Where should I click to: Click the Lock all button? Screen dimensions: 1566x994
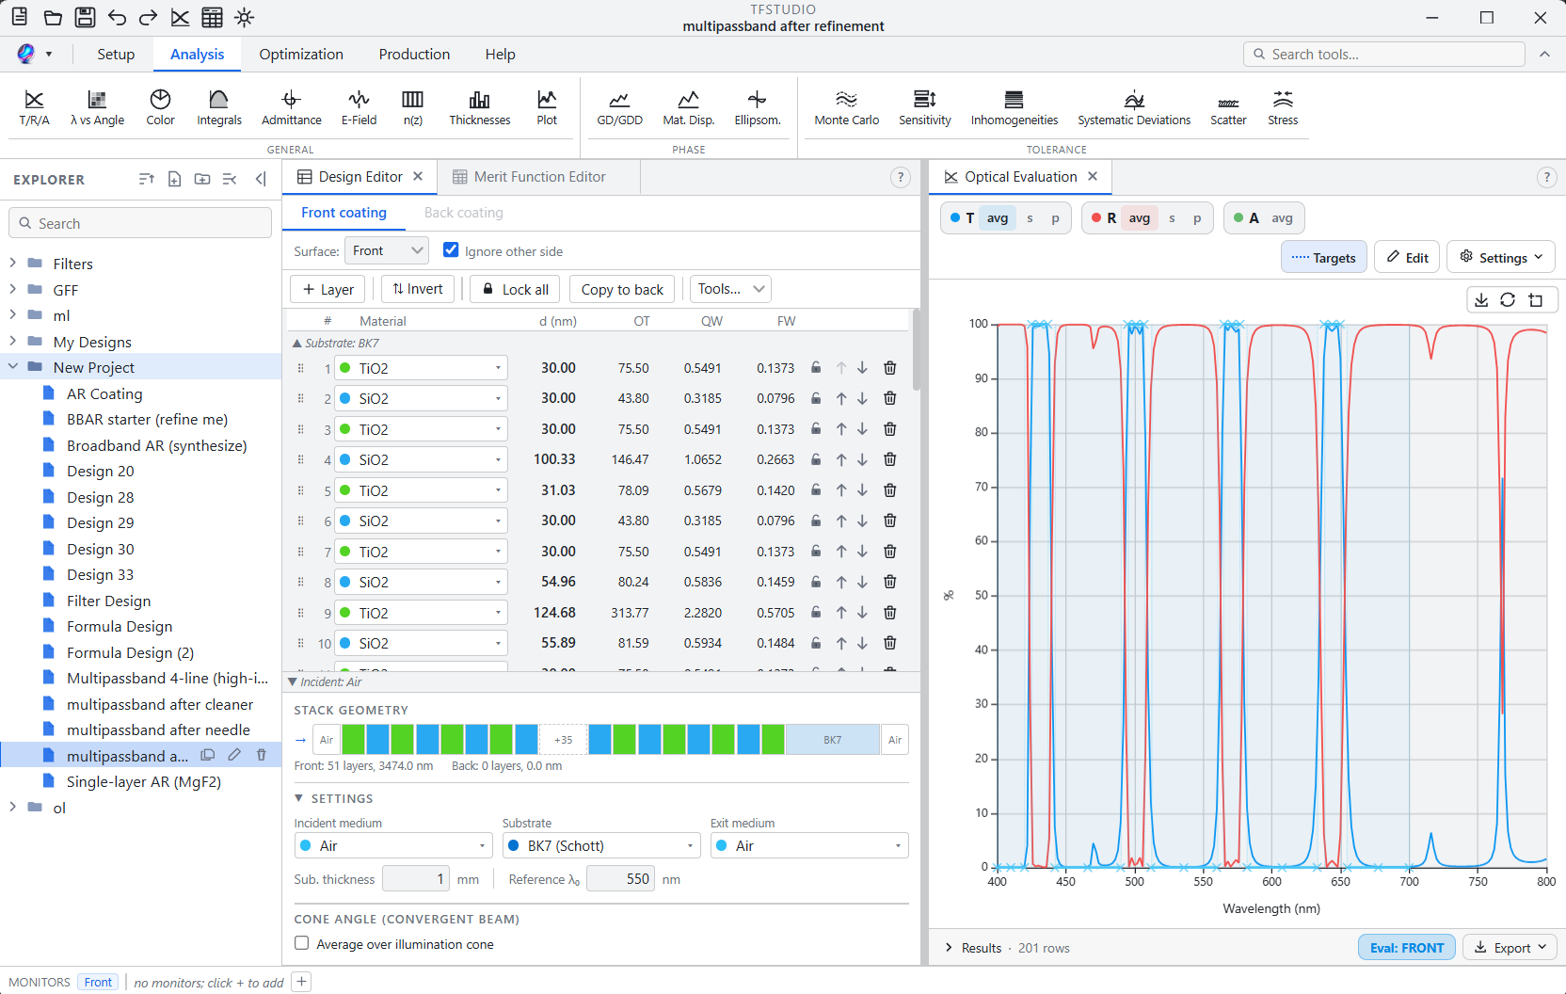tap(516, 289)
